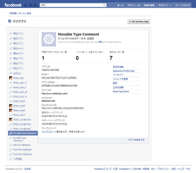Return via 「開発者」ホームへ戻る link
This screenshot has width=196, height=173.
point(20,13)
